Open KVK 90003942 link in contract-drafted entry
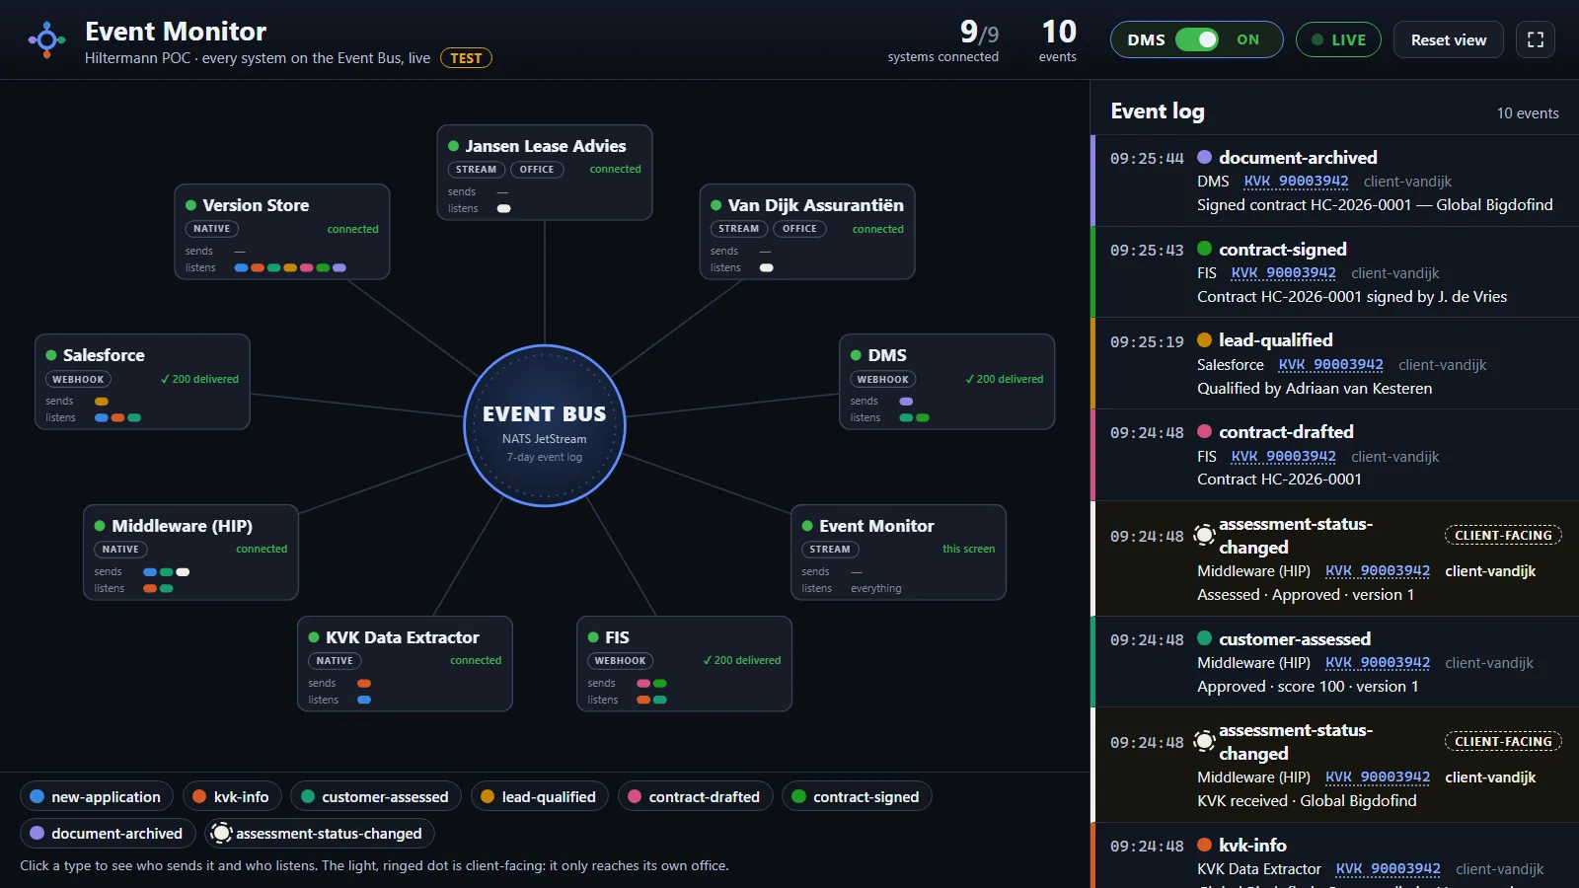1579x888 pixels. [x=1283, y=457]
